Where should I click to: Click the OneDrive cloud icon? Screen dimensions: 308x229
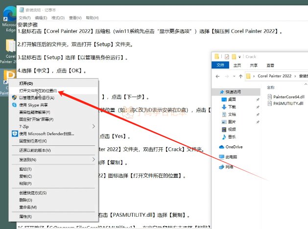(221, 147)
